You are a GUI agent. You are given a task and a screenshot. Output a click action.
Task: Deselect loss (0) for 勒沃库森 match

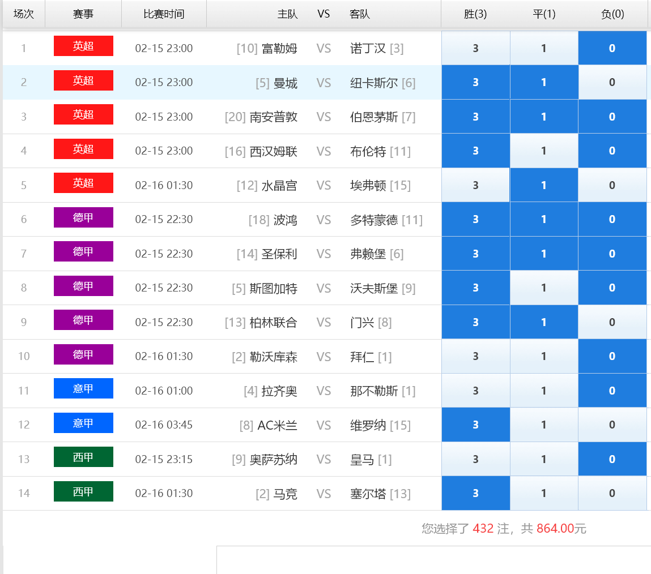[x=612, y=356]
